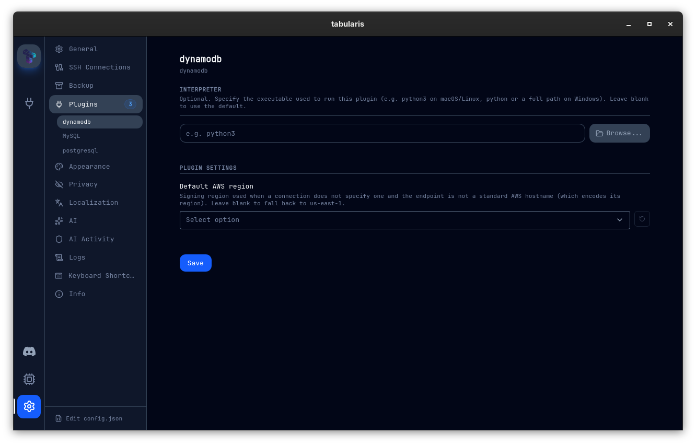Screen dimensions: 696x445
Task: Click the Logs scroll icon
Action: 59,257
